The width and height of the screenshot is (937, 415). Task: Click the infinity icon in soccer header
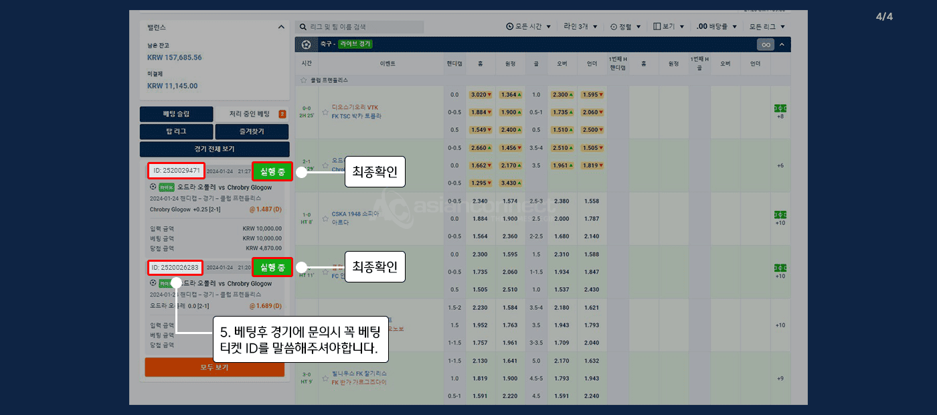point(766,44)
